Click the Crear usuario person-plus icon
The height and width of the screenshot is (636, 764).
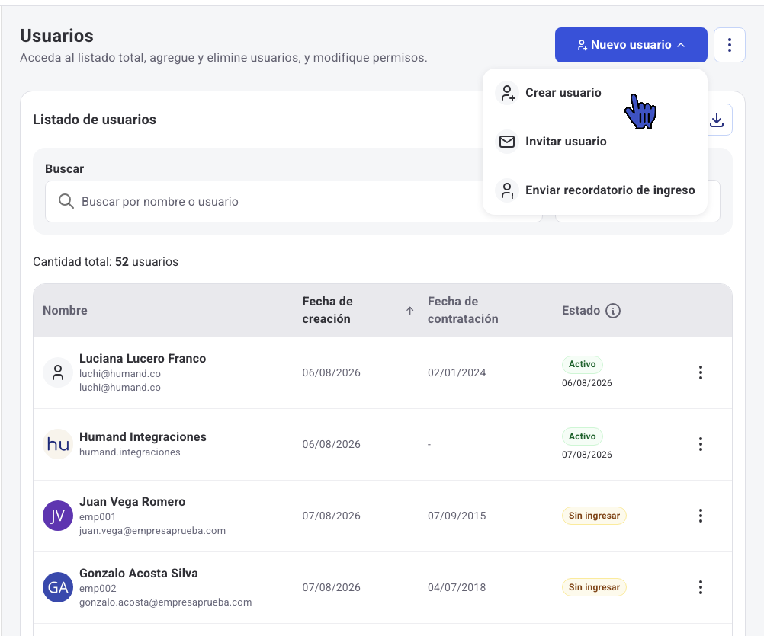coord(507,93)
